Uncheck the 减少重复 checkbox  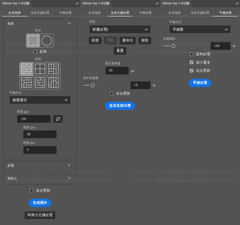coord(192,62)
